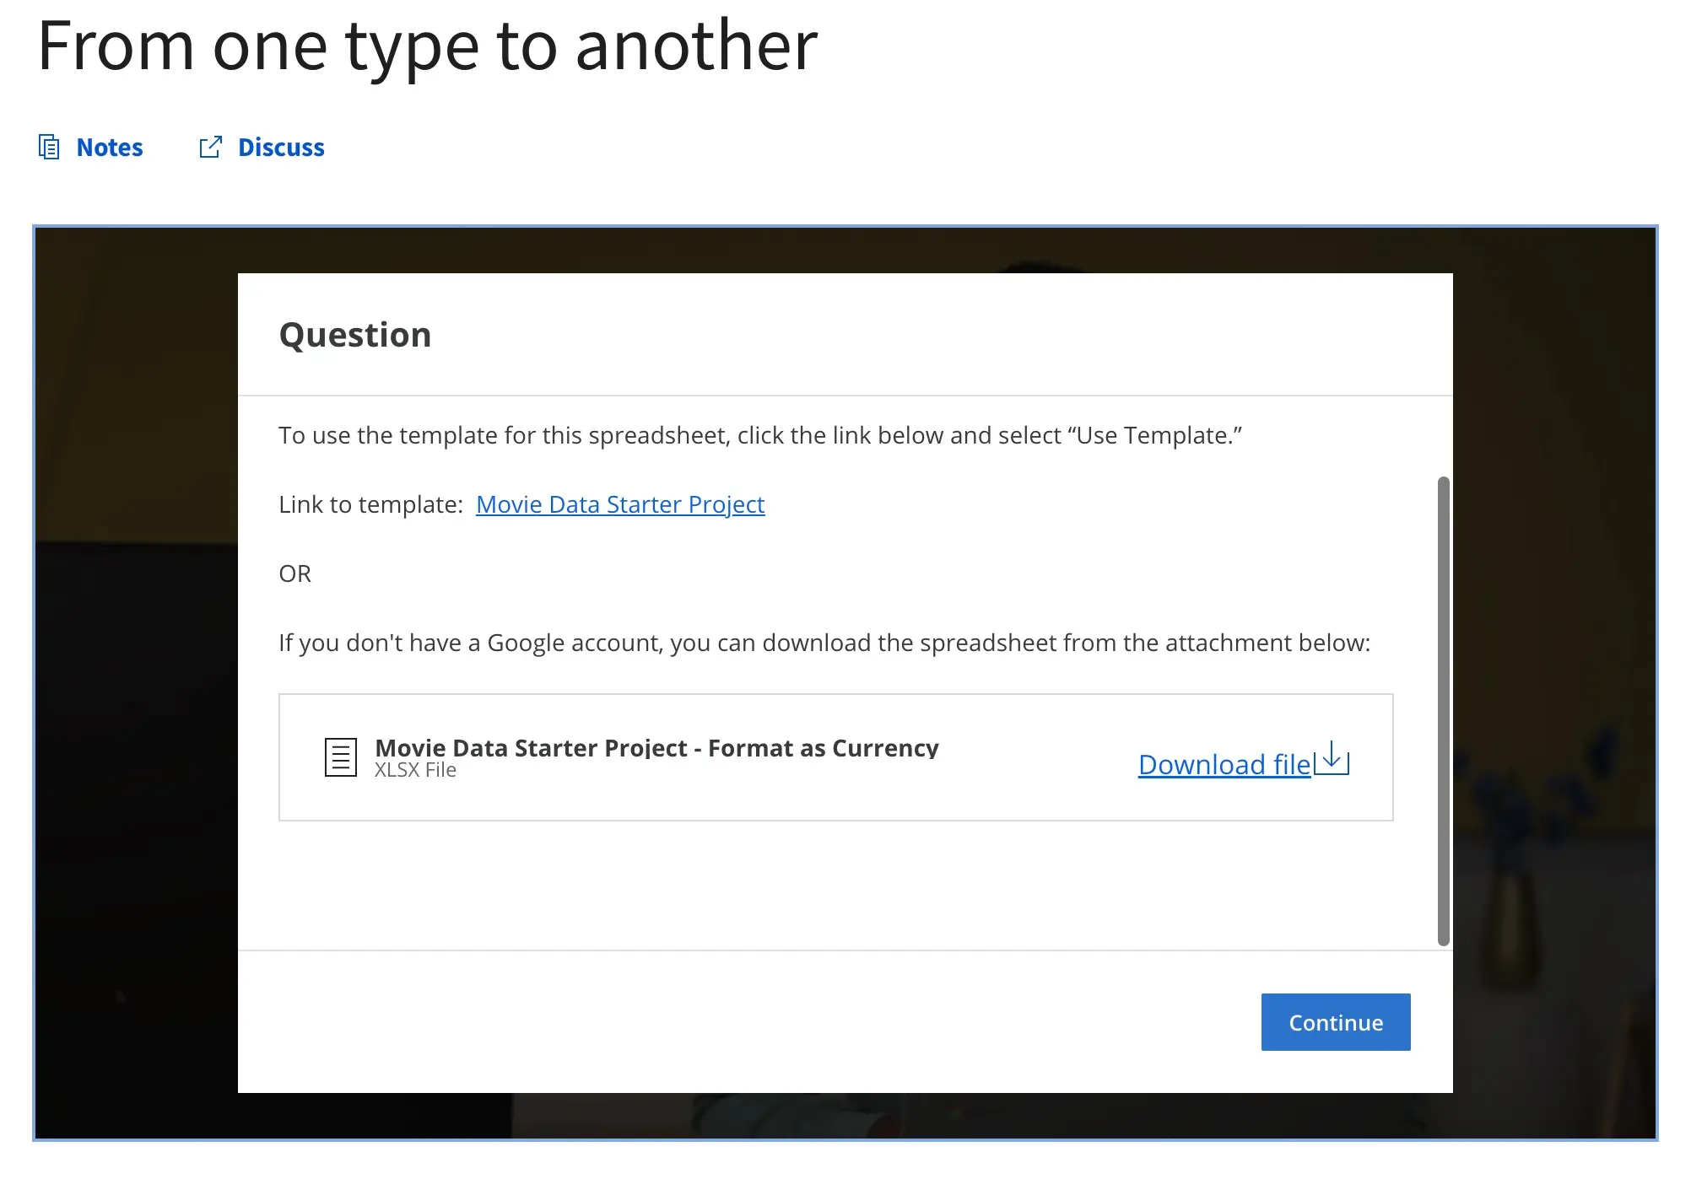
Task: Open the Movie Data Starter Project link
Action: click(x=620, y=504)
